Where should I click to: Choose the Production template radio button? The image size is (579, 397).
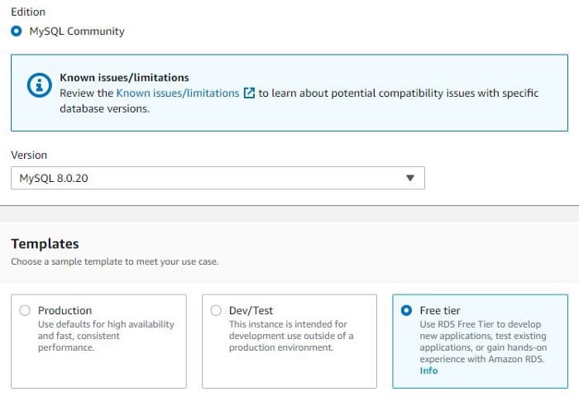click(x=25, y=310)
